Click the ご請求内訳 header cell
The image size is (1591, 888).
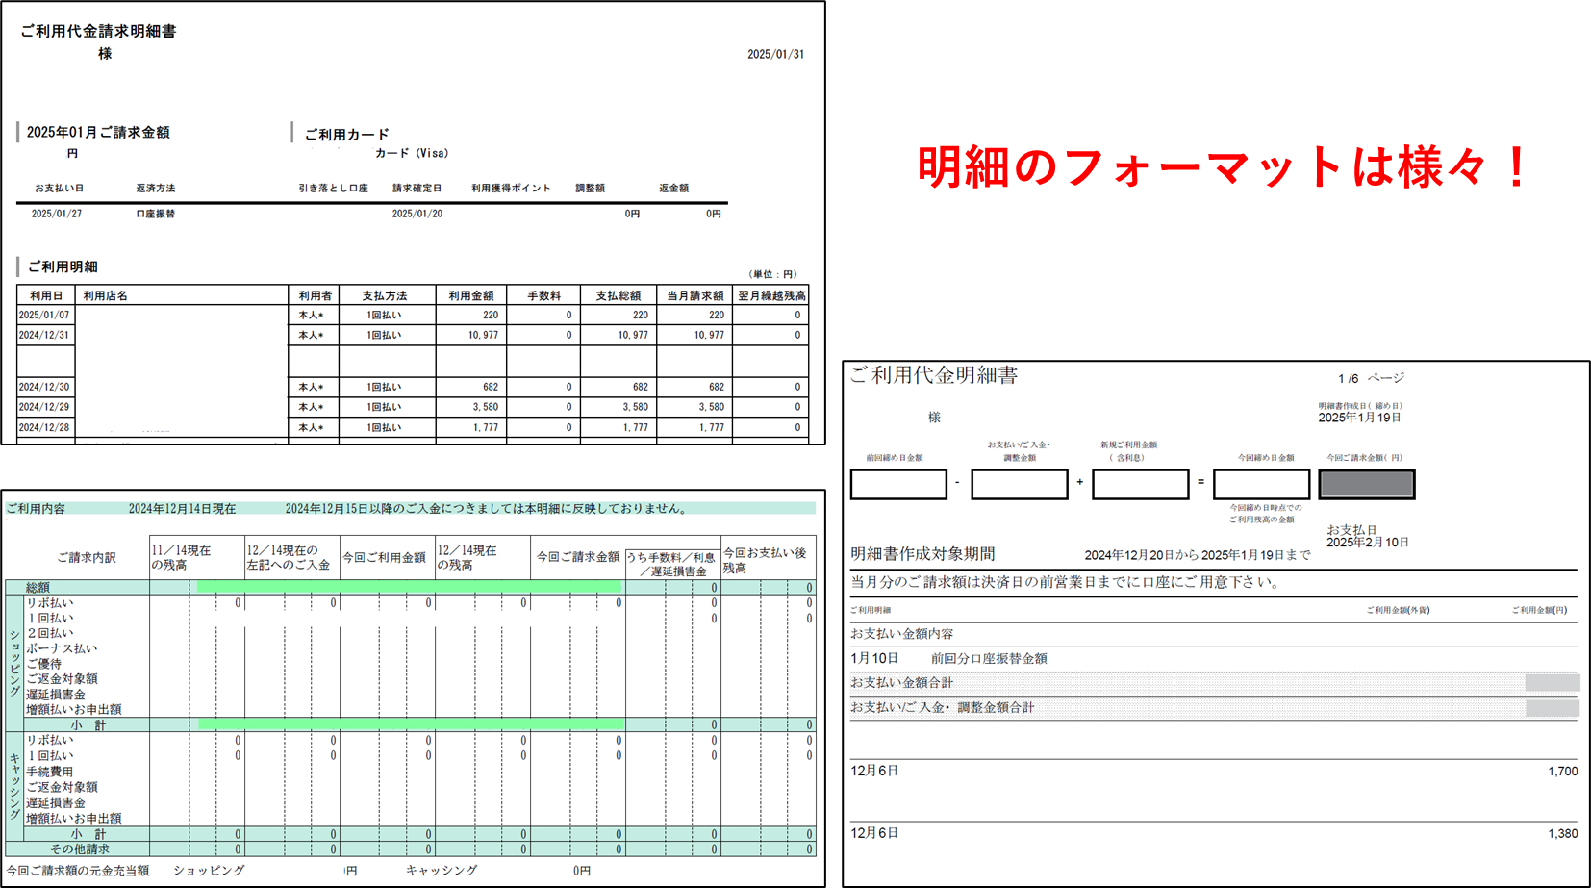[x=87, y=558]
